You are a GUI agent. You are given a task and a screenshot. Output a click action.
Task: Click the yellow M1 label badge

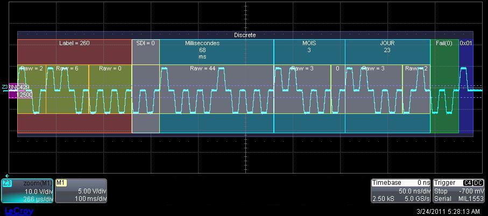click(x=61, y=183)
